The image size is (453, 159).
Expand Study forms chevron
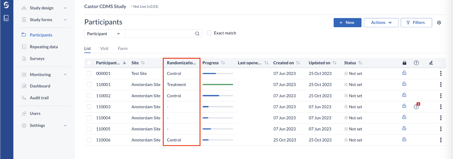tap(65, 20)
